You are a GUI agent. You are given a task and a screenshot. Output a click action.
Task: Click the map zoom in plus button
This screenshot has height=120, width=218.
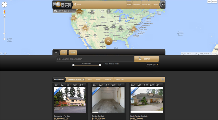[x=4, y=16]
